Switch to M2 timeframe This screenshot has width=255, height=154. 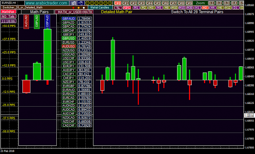click(x=144, y=8)
